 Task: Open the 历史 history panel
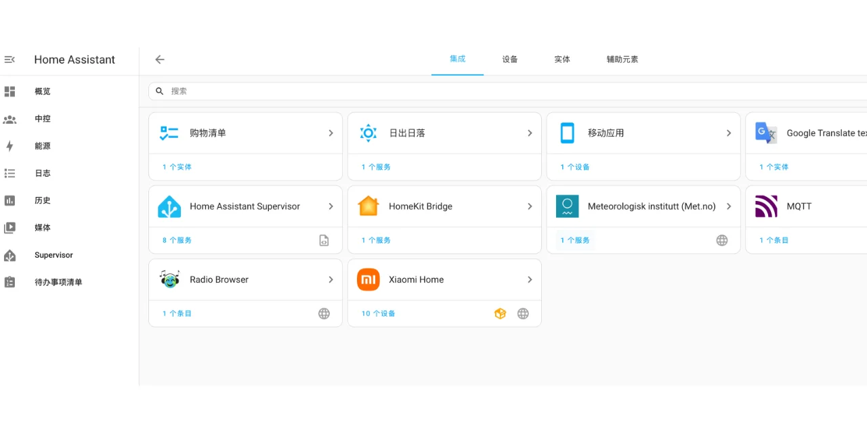(x=9, y=200)
